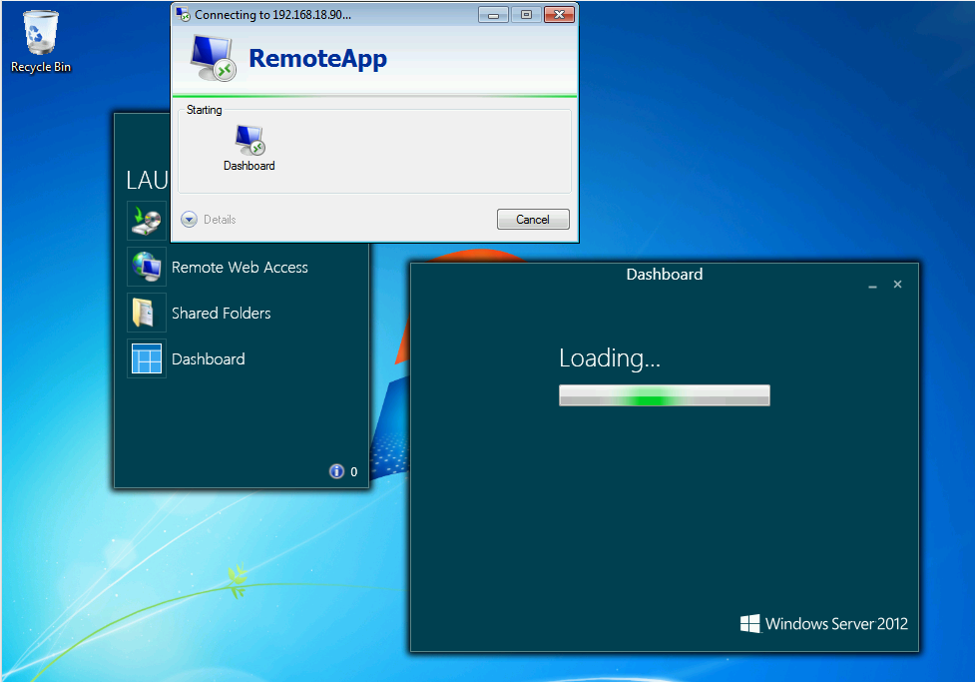Click Remote Web Access label

pyautogui.click(x=240, y=267)
